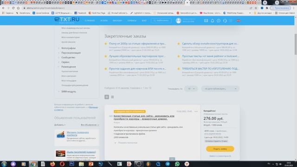This screenshot has width=297, height=167.
Task: Click the 'Найти заказ' search button
Action: click(161, 20)
